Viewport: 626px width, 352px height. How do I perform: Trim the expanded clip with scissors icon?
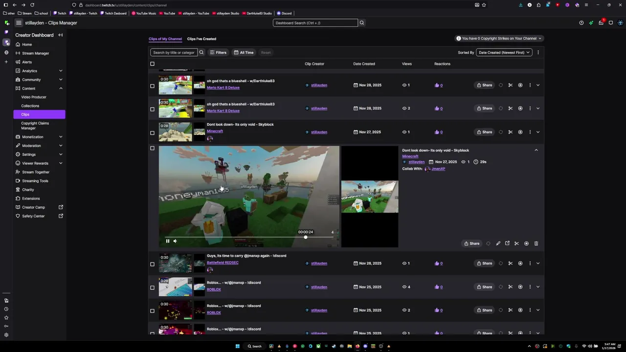click(516, 243)
